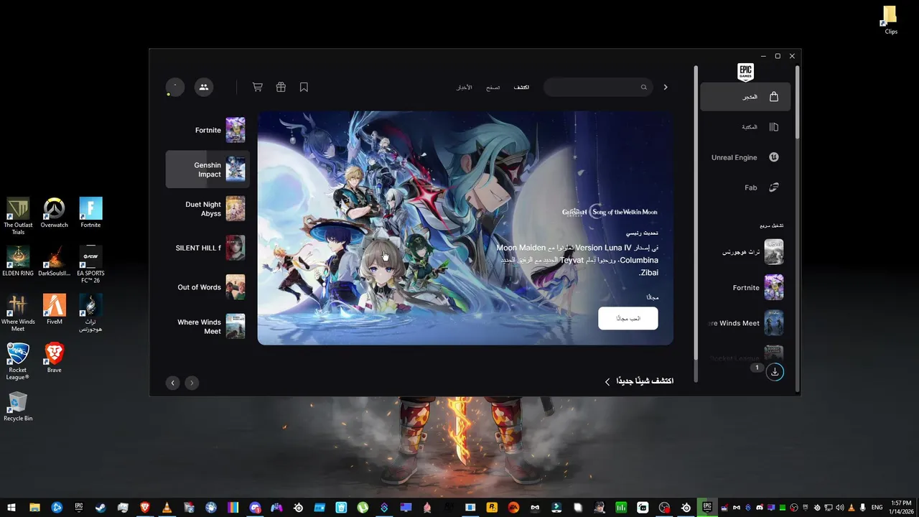
Task: Switch to the Discover (اكتشف) tab
Action: click(521, 87)
